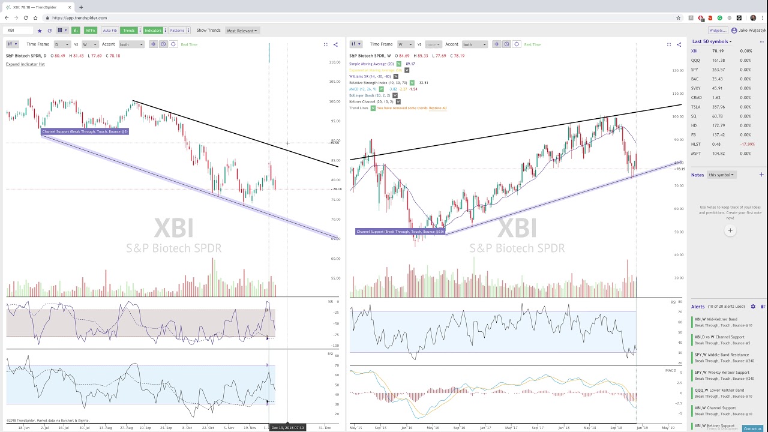Click right chart target circle icon
768x432 pixels.
coord(517,44)
